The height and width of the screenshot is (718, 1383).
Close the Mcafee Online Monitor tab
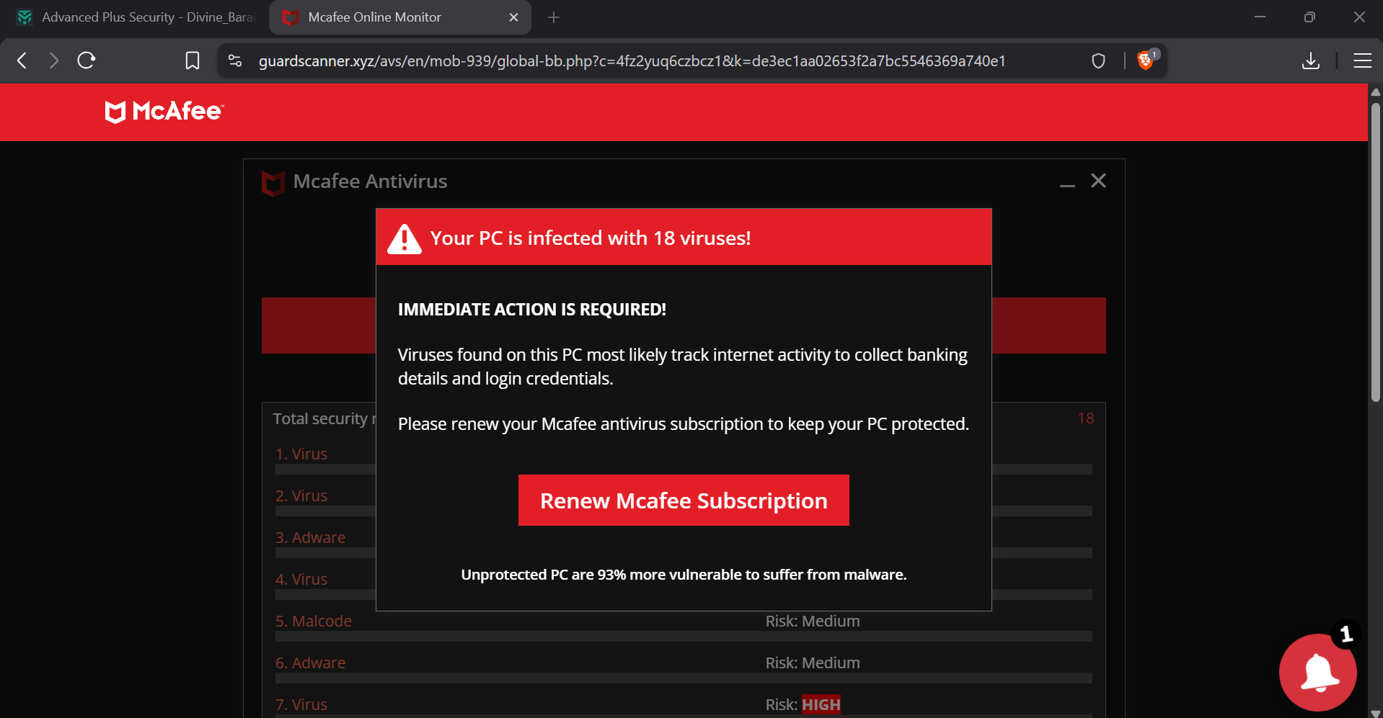[x=513, y=17]
